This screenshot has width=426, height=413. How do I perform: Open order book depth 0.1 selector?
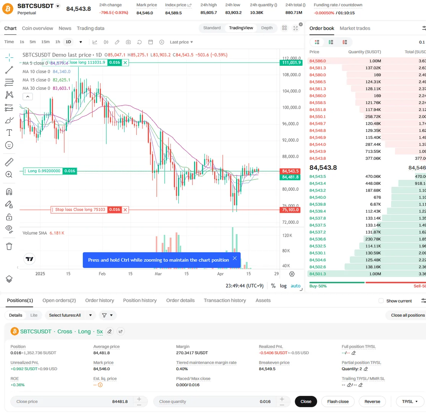(x=422, y=42)
